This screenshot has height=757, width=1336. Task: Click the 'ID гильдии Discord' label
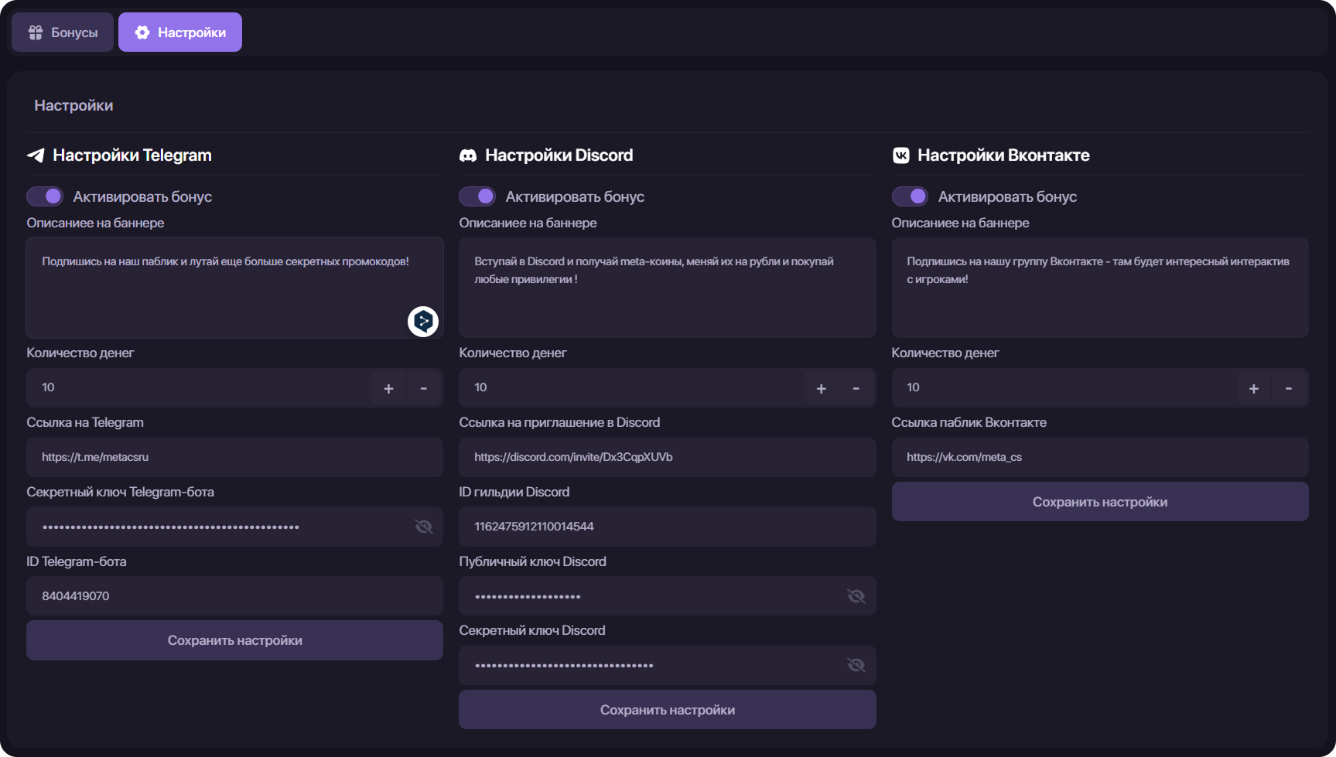coord(514,492)
